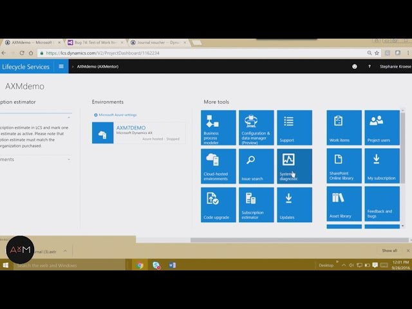The width and height of the screenshot is (412, 309).
Task: Open Chrome menu three dots
Action: point(409,53)
